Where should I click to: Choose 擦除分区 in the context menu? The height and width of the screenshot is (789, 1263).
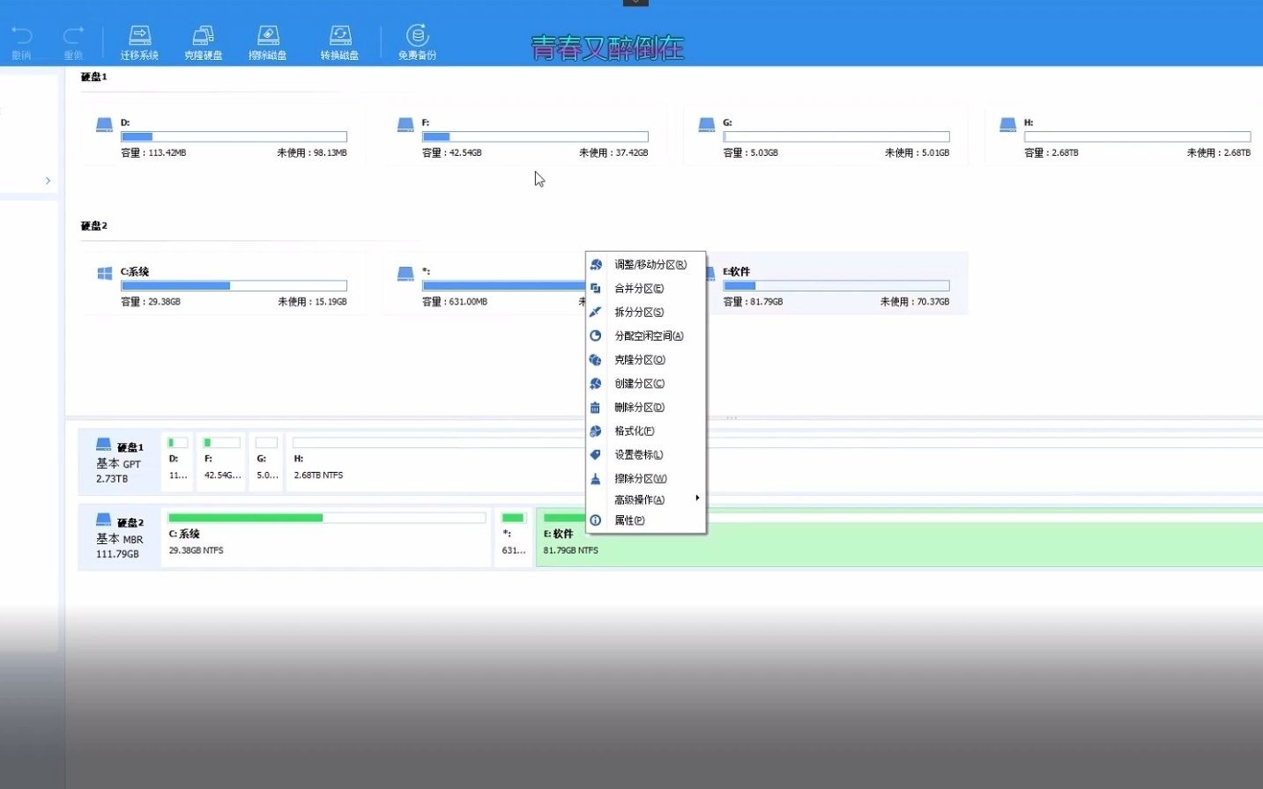[646, 478]
